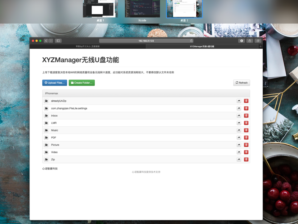Open the Inbox folder
This screenshot has height=224, width=298.
[x=54, y=116]
